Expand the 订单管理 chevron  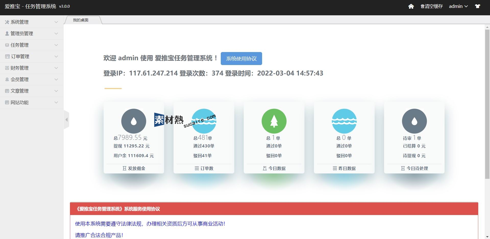click(56, 57)
